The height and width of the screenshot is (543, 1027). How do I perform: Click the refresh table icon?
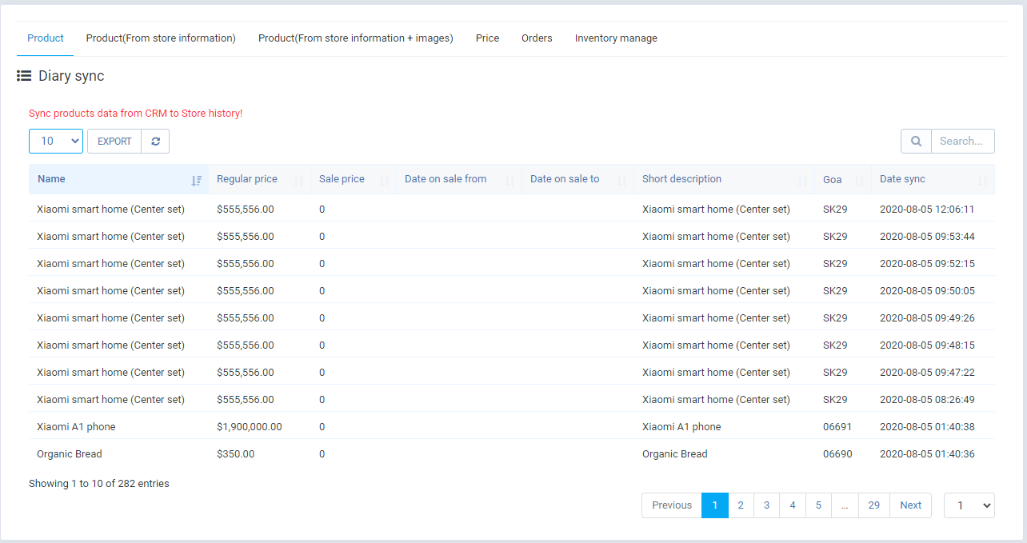[x=155, y=142]
